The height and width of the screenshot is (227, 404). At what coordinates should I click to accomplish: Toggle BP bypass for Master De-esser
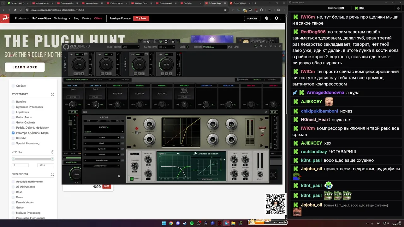[122, 160]
